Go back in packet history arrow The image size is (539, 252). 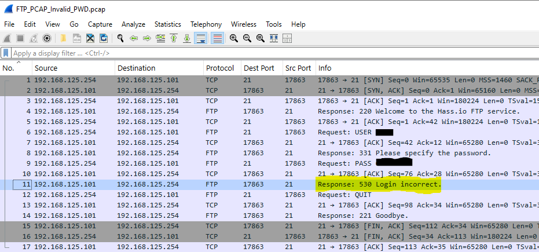click(134, 38)
